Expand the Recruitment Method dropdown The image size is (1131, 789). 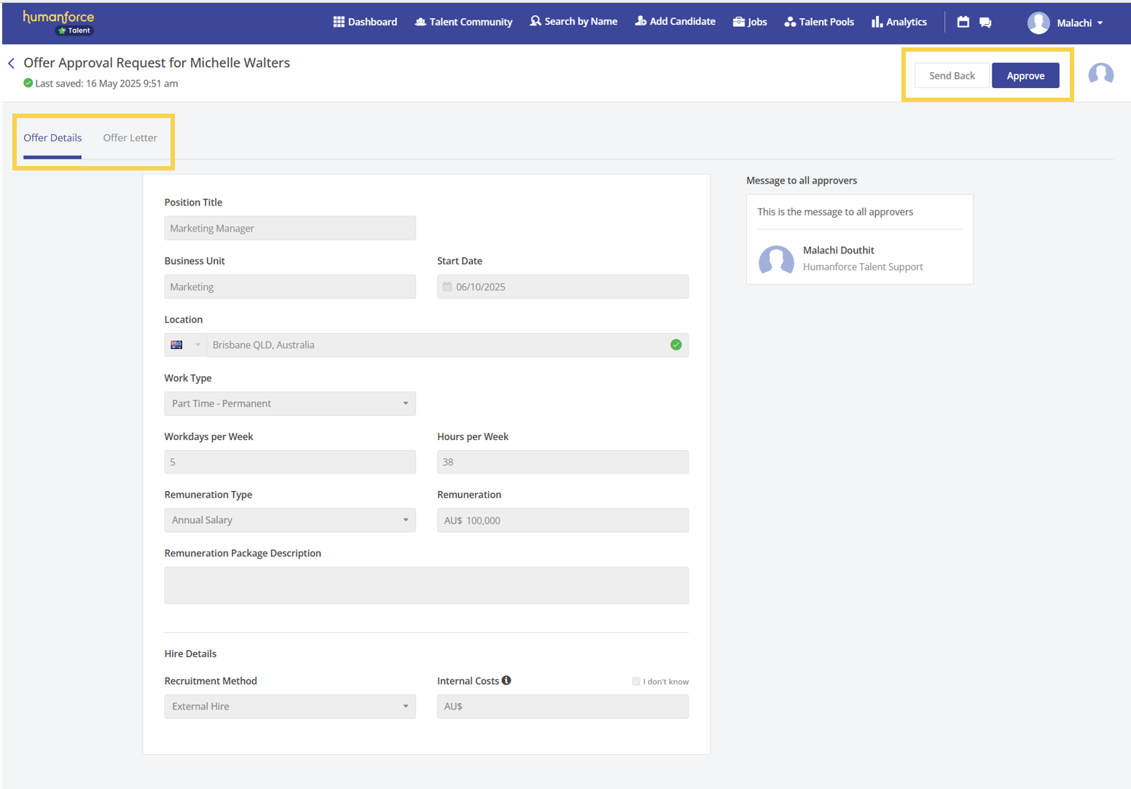[289, 707]
